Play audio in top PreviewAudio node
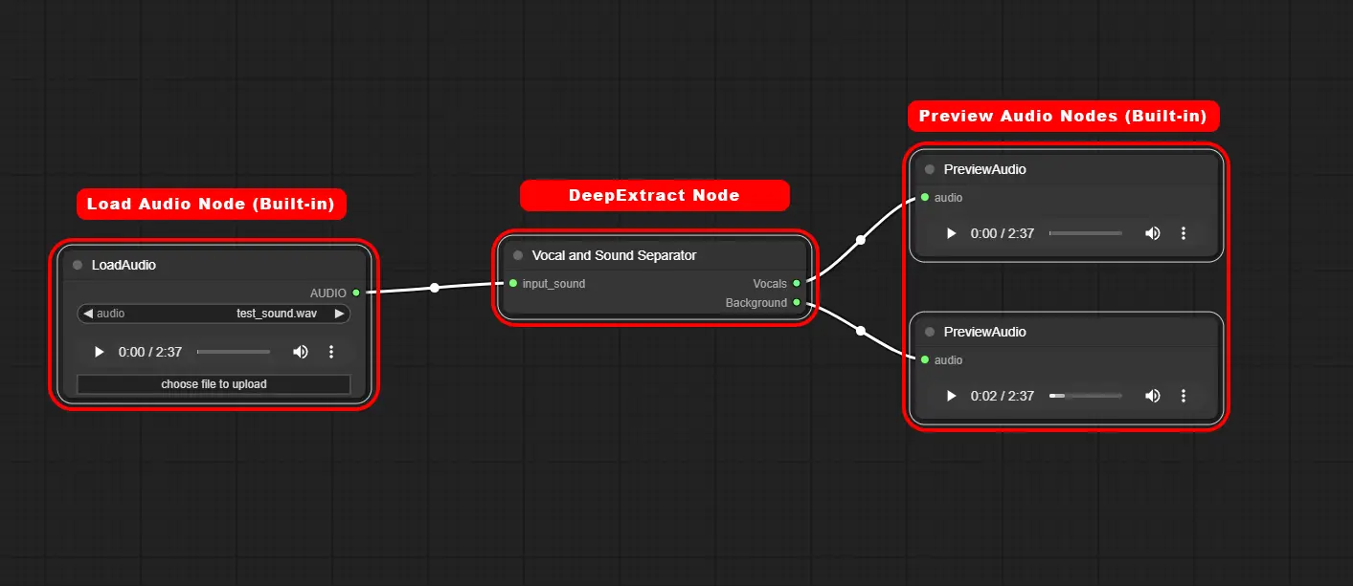The image size is (1353, 586). pos(951,233)
